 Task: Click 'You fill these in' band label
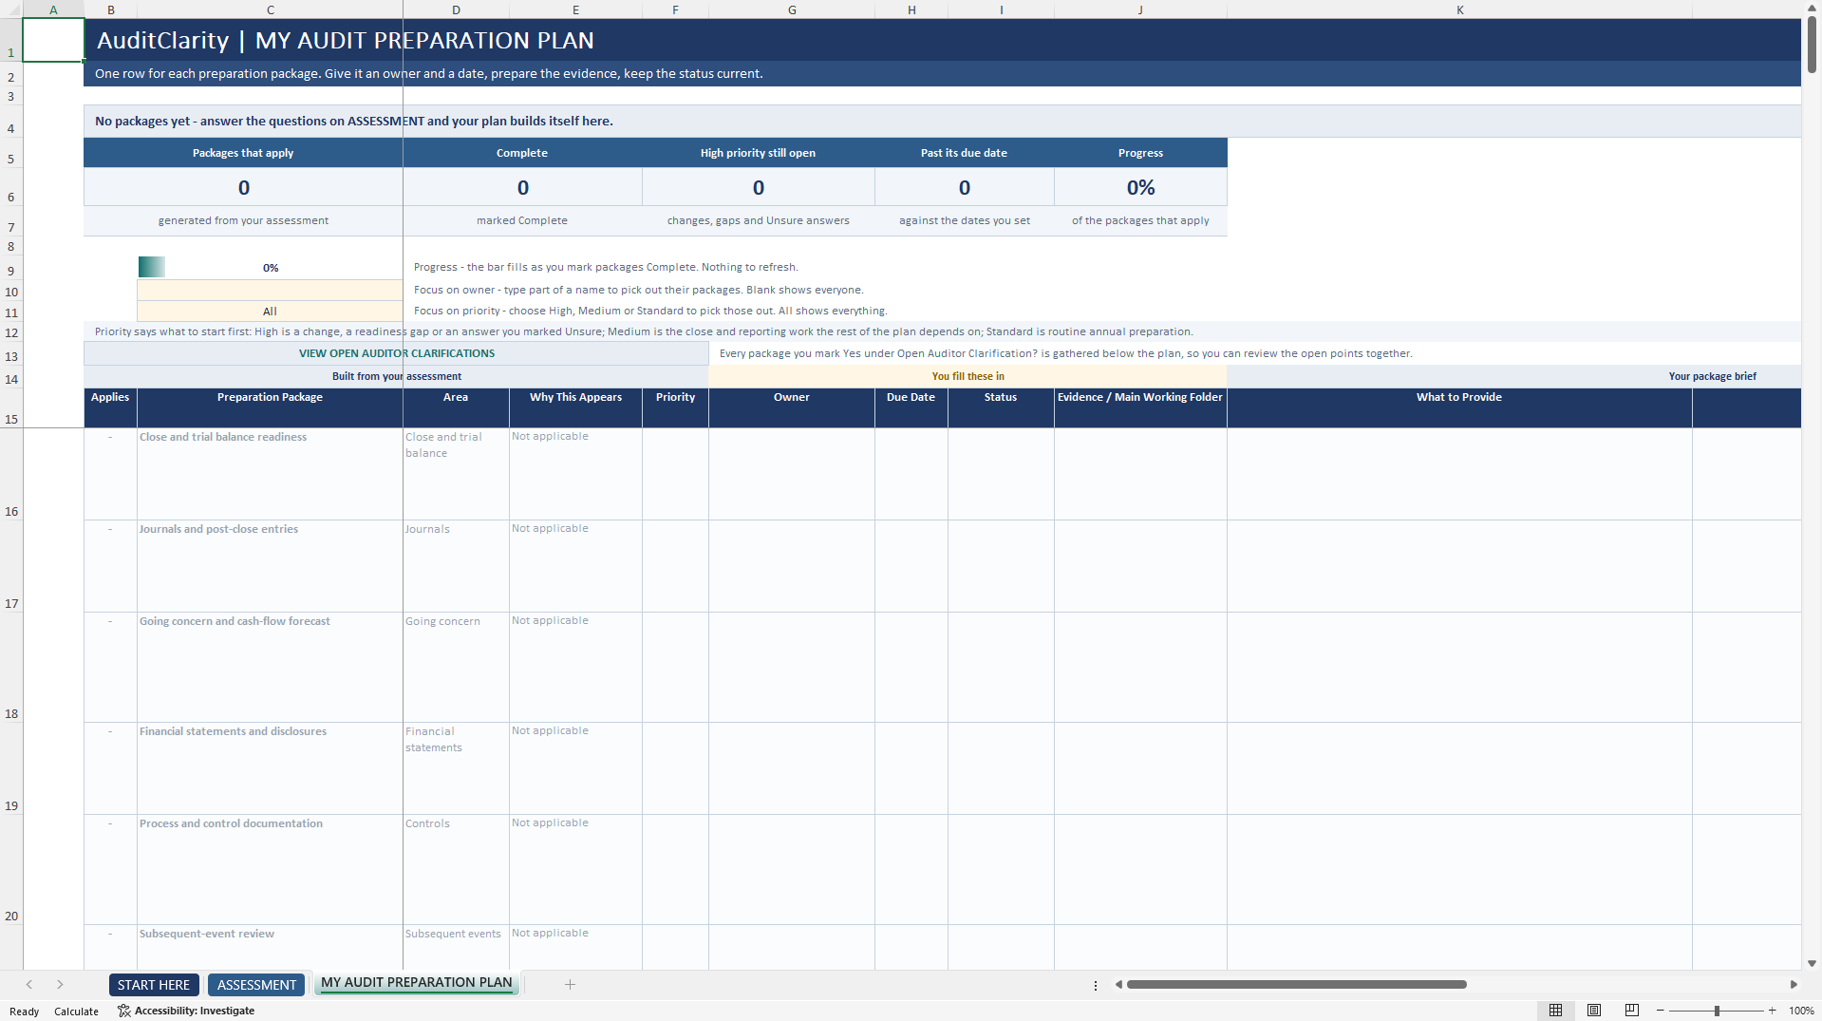click(967, 376)
